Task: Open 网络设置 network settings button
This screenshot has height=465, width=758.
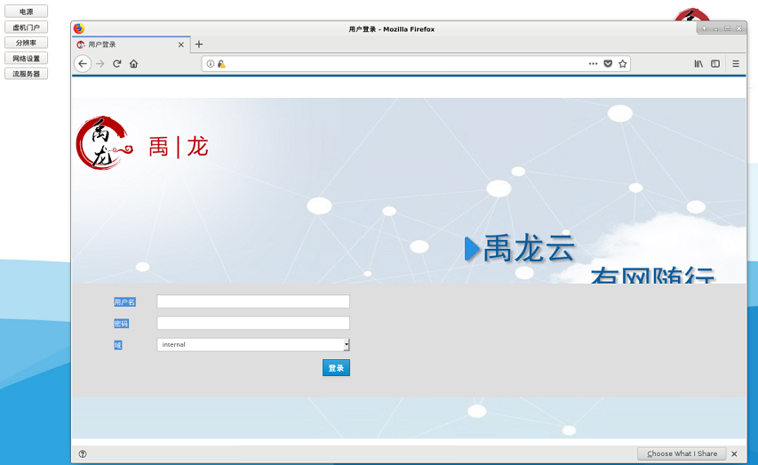Action: pos(26,58)
